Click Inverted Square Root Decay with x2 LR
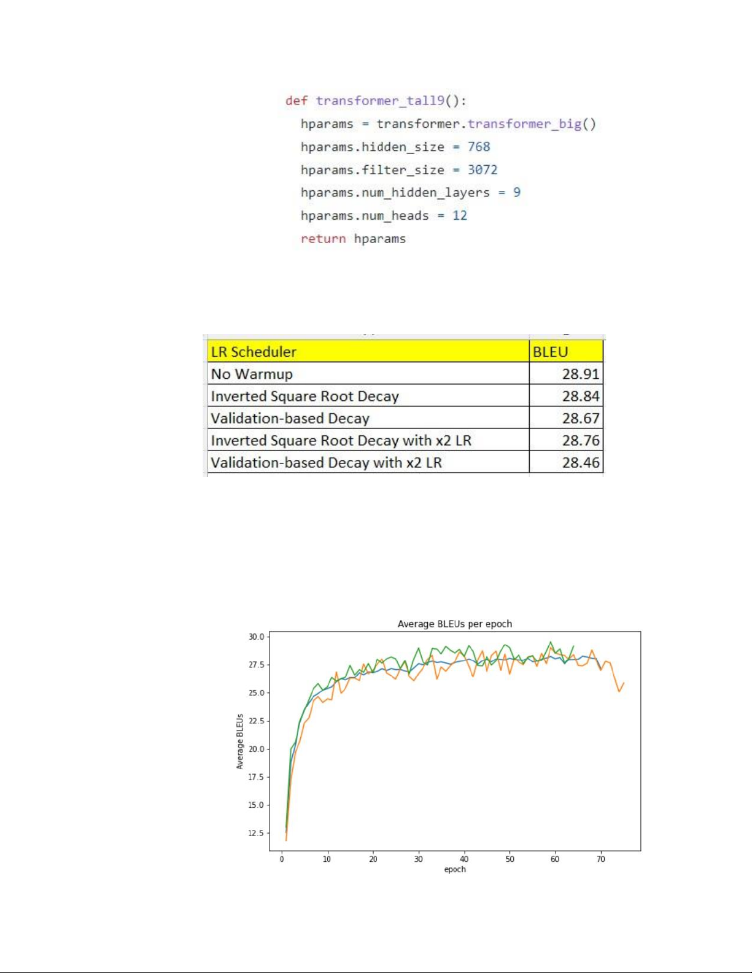The image size is (752, 973). (x=341, y=440)
